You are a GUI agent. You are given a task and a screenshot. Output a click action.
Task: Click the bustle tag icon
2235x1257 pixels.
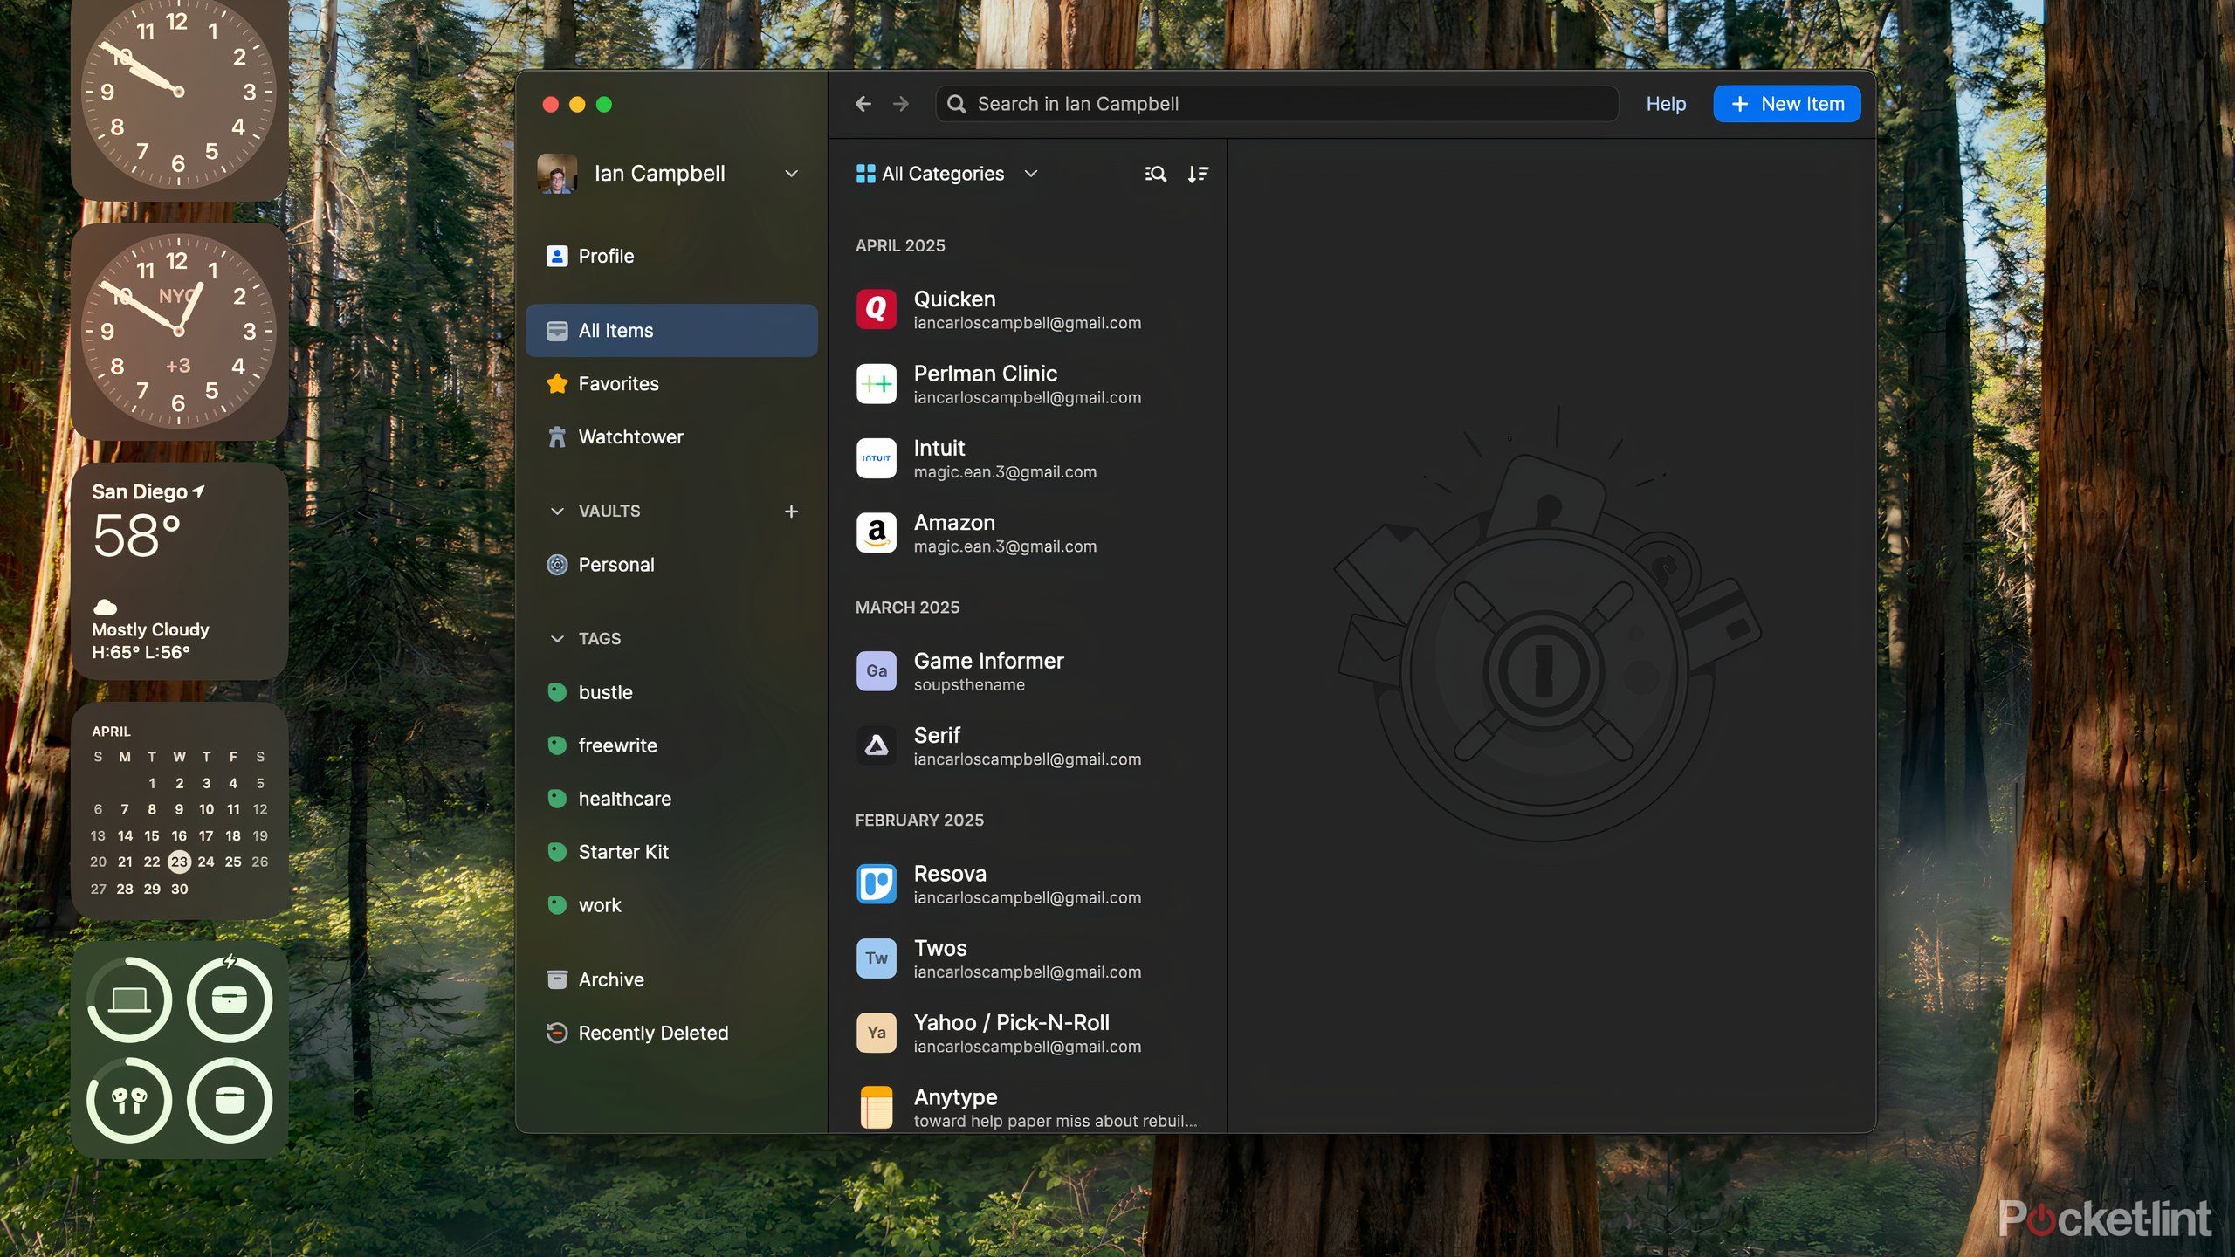(x=557, y=692)
